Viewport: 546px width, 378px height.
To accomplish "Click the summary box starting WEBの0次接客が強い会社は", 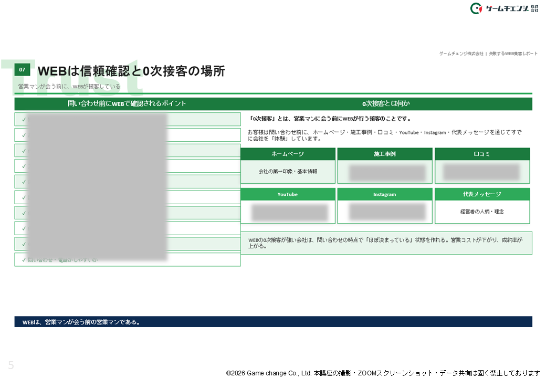I will point(386,243).
